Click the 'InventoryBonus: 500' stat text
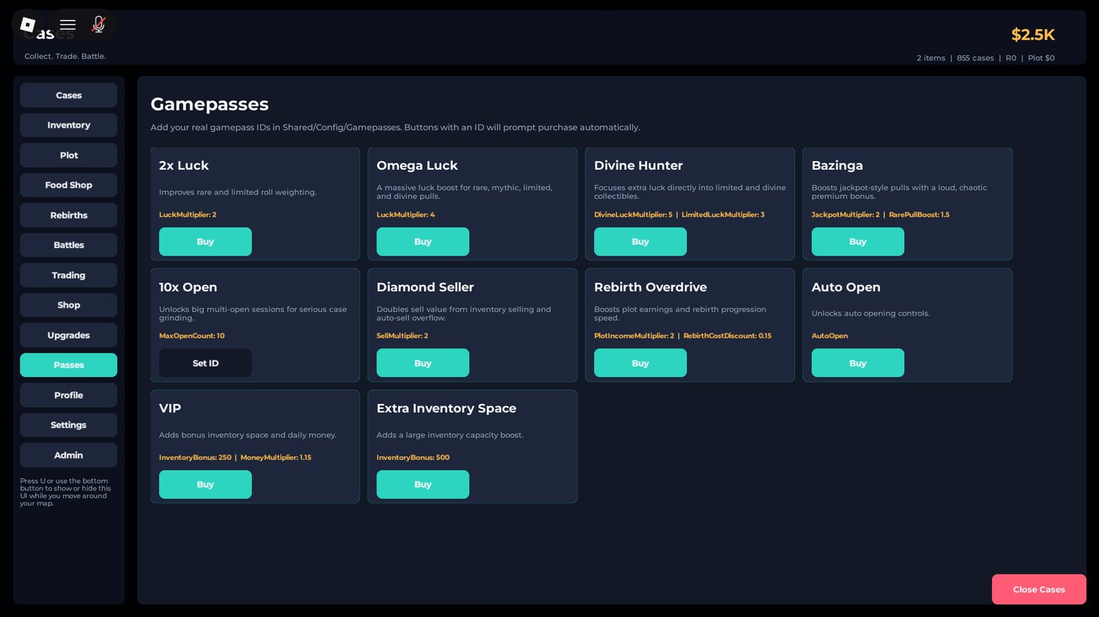 pyautogui.click(x=413, y=457)
